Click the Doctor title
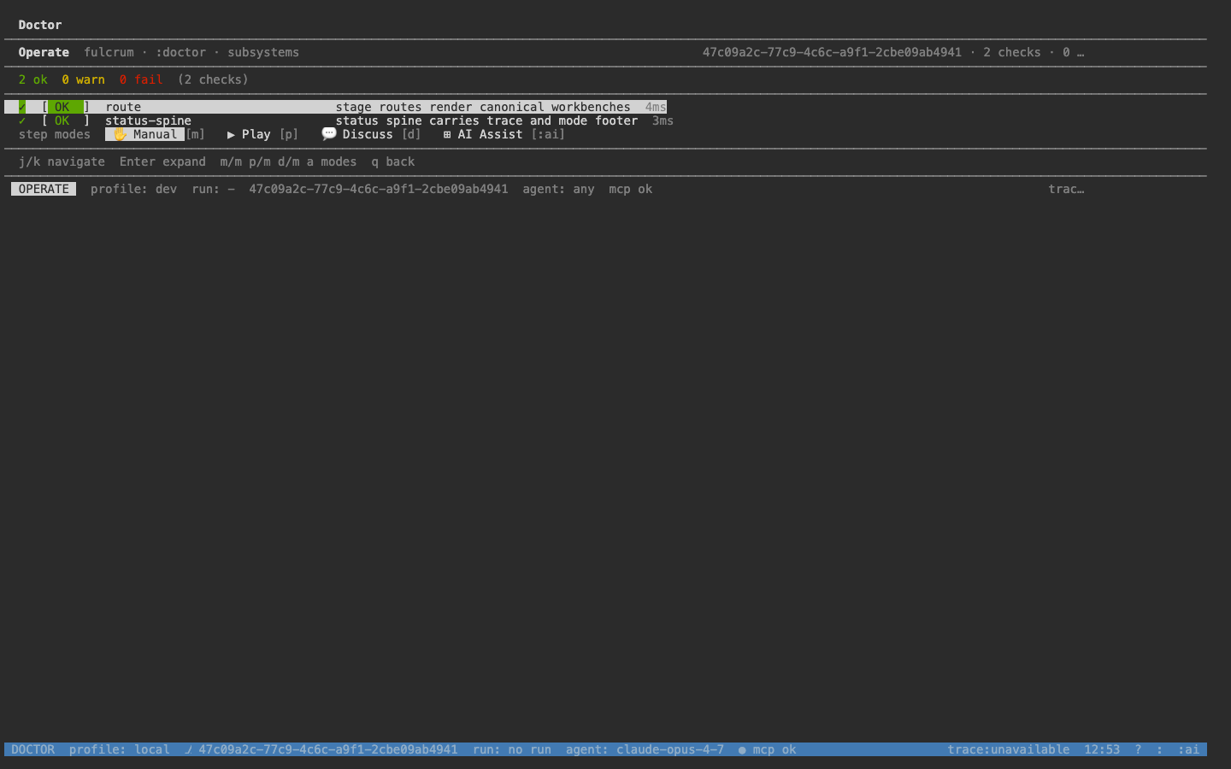Screen dimensions: 1231x769 pos(40,25)
